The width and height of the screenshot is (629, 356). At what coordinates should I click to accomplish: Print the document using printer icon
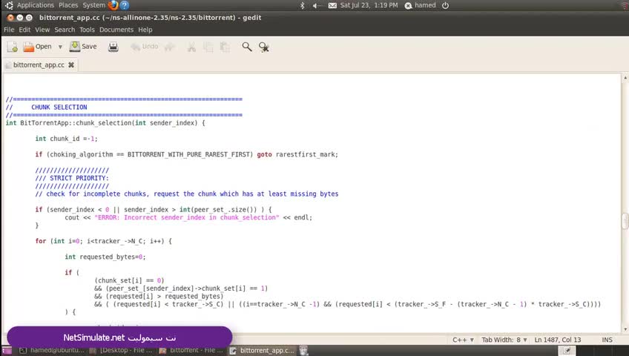pyautogui.click(x=113, y=47)
